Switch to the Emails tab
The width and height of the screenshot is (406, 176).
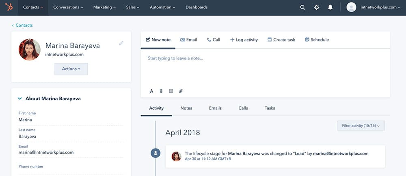pyautogui.click(x=215, y=108)
